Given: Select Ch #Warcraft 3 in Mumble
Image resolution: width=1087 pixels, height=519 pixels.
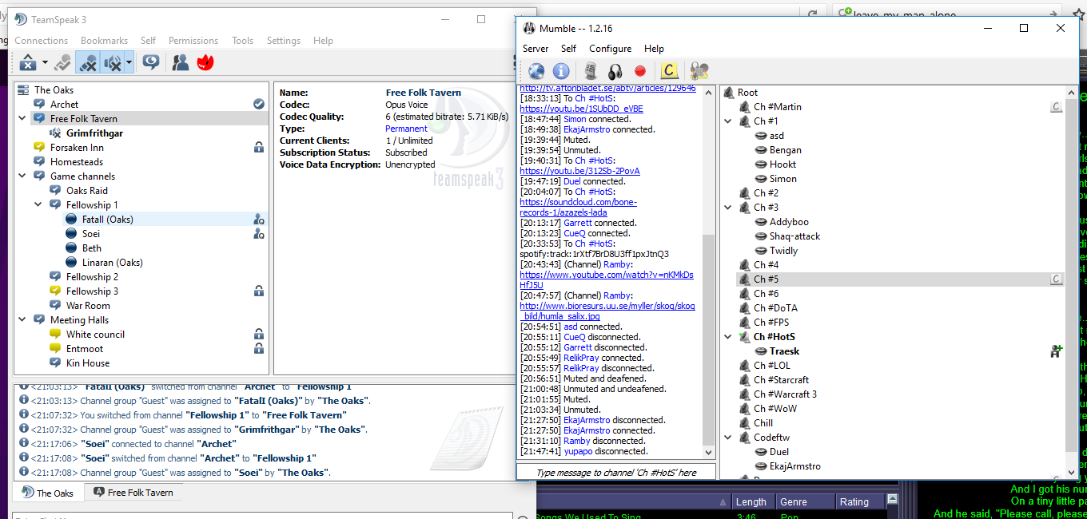Looking at the screenshot, I should pos(785,394).
